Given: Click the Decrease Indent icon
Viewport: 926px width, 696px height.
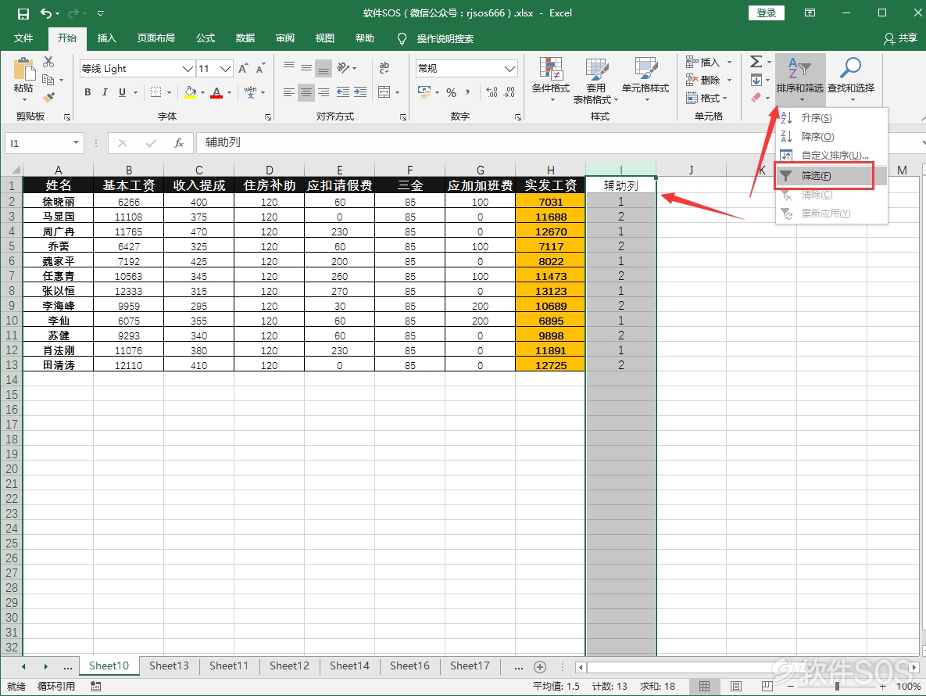Looking at the screenshot, I should click(x=342, y=92).
